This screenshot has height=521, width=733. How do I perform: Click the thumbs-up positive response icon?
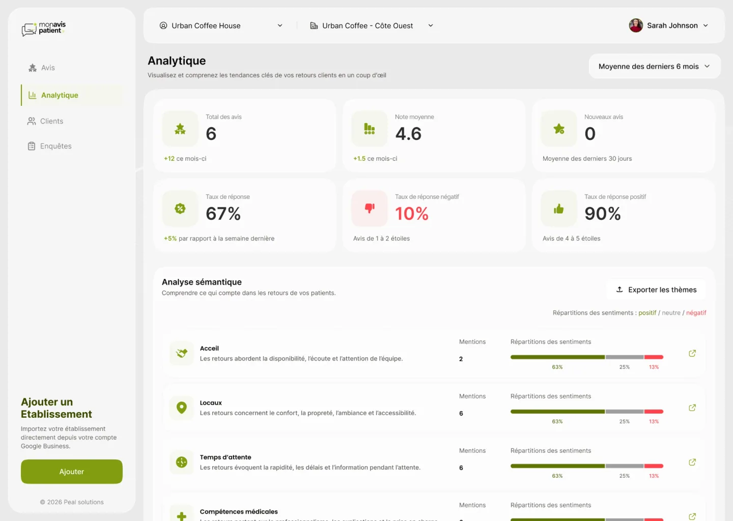pos(559,209)
